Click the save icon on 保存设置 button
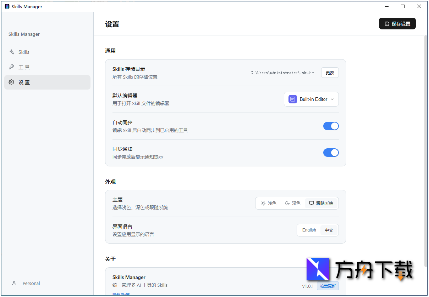Viewport: 429px width, 297px height. (387, 23)
